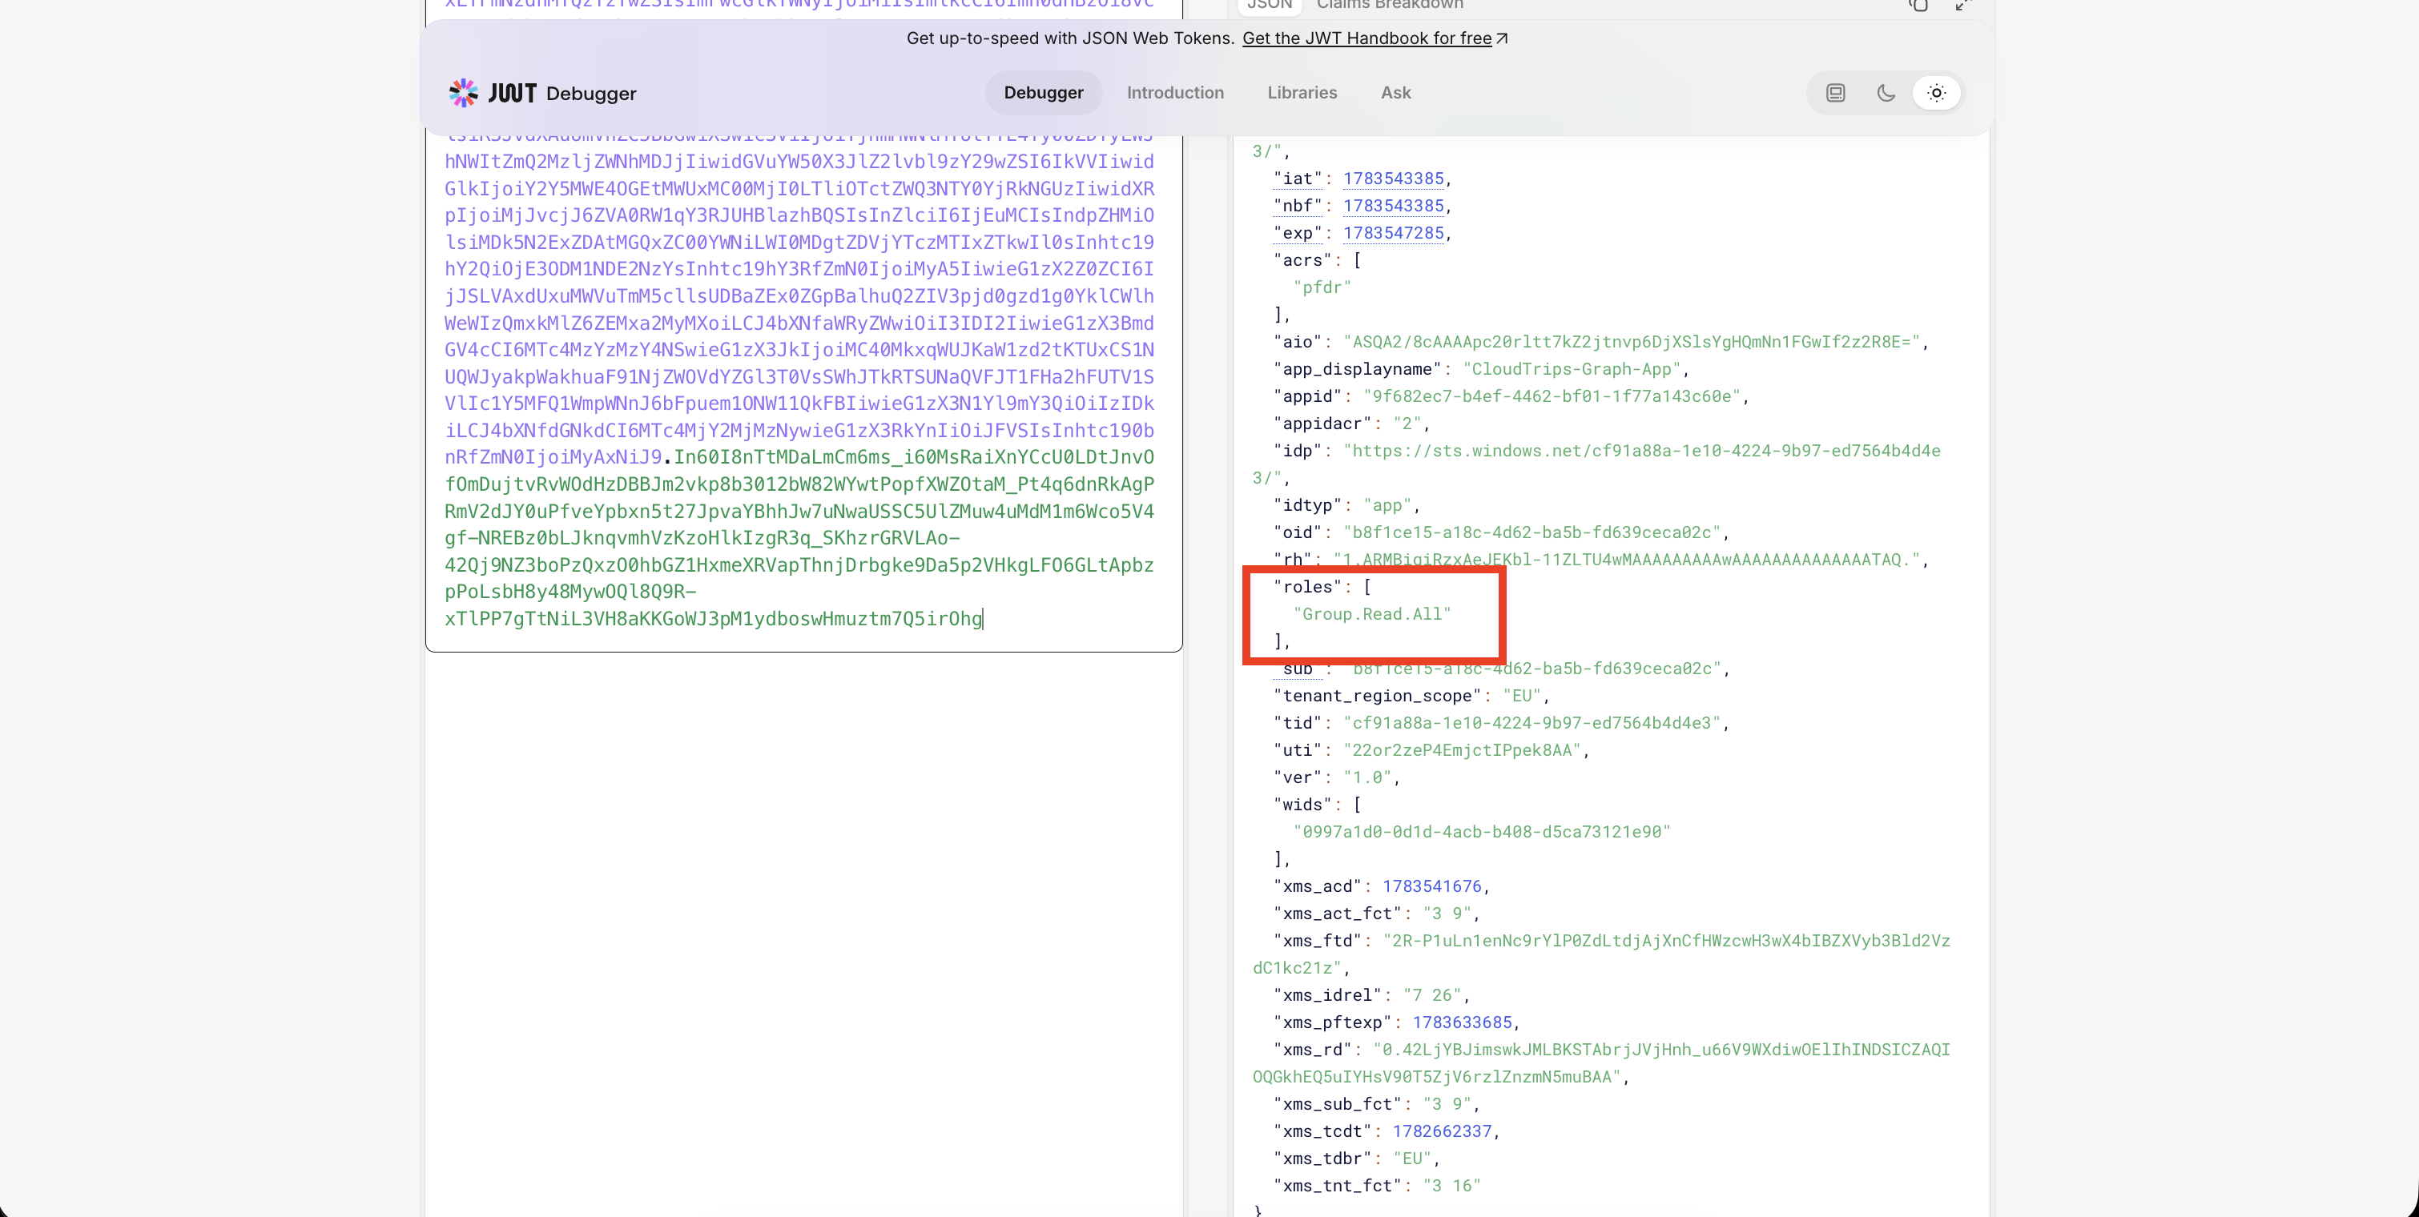Open the Libraries nav tab
The image size is (2419, 1217).
coord(1302,93)
